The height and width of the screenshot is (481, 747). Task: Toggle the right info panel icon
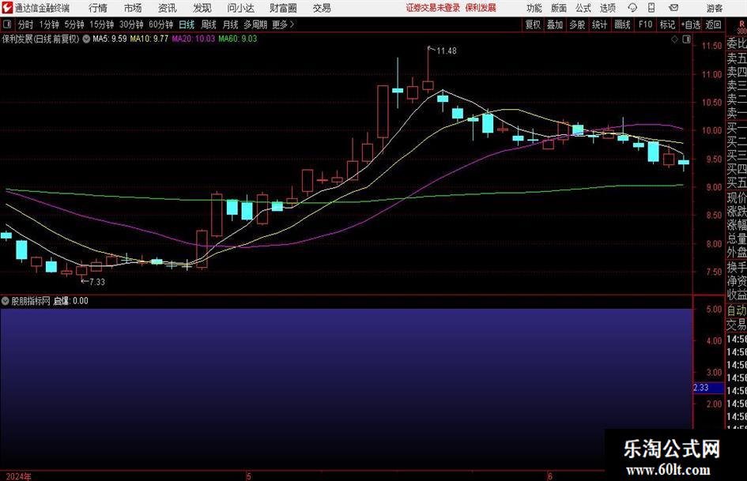(686, 39)
